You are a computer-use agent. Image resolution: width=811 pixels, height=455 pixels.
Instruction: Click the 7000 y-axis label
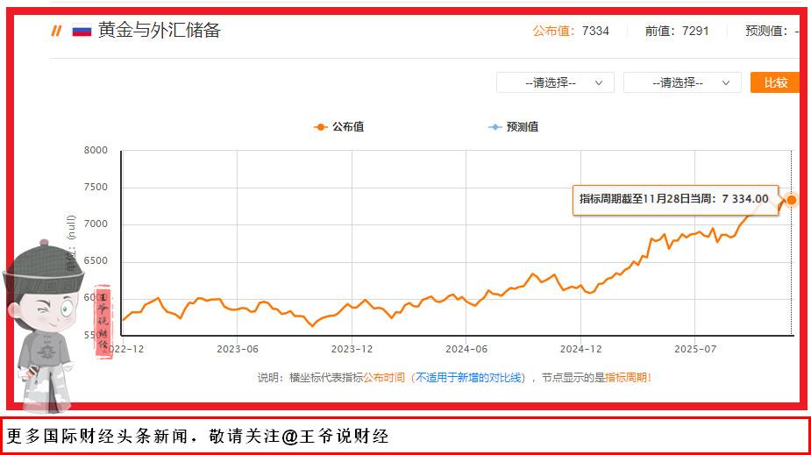pos(96,224)
